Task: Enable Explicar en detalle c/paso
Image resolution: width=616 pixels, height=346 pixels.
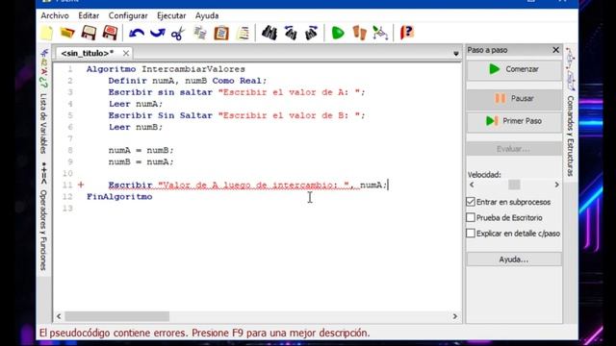Action: (x=471, y=234)
